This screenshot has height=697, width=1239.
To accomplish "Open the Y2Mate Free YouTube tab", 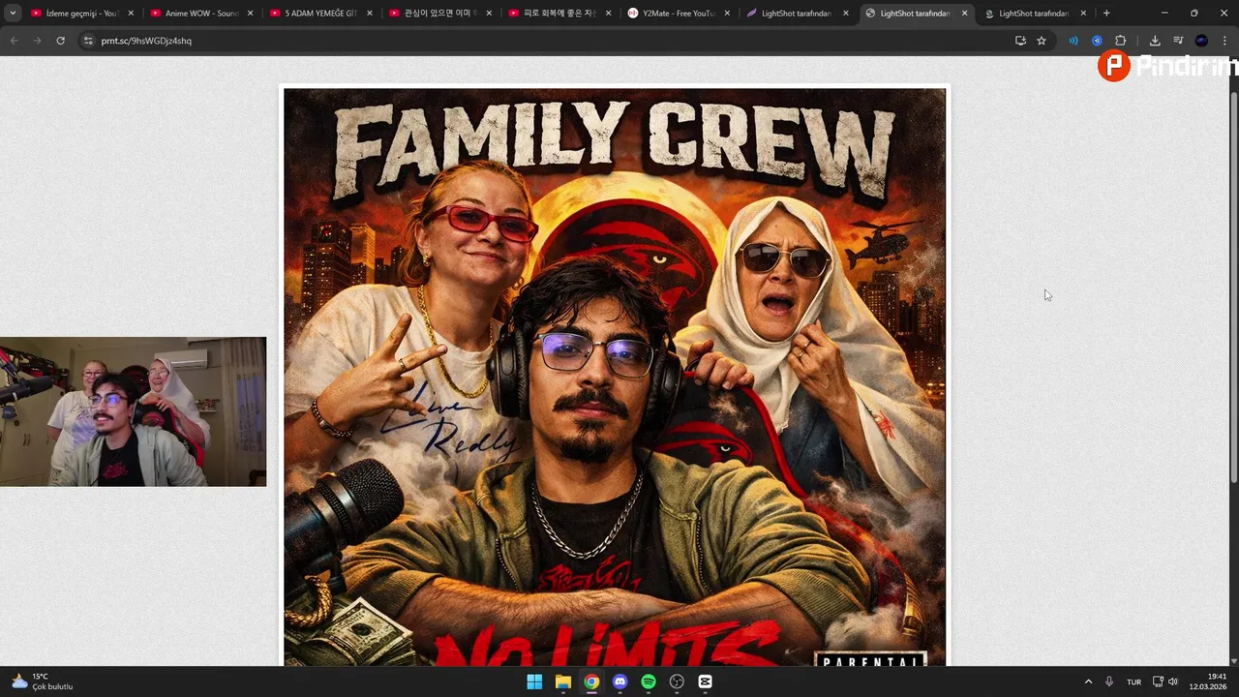I will click(x=678, y=14).
